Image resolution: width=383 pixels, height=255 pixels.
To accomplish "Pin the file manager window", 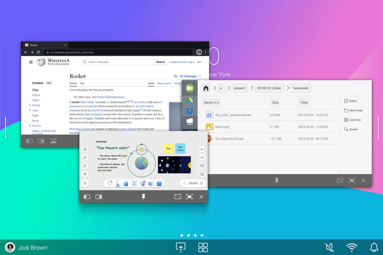I will pyautogui.click(x=277, y=180).
